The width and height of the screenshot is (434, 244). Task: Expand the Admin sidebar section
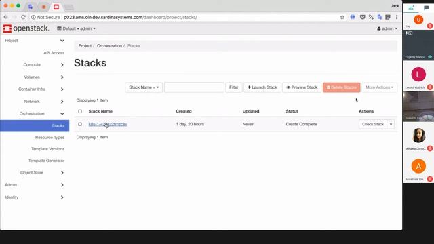click(x=35, y=185)
